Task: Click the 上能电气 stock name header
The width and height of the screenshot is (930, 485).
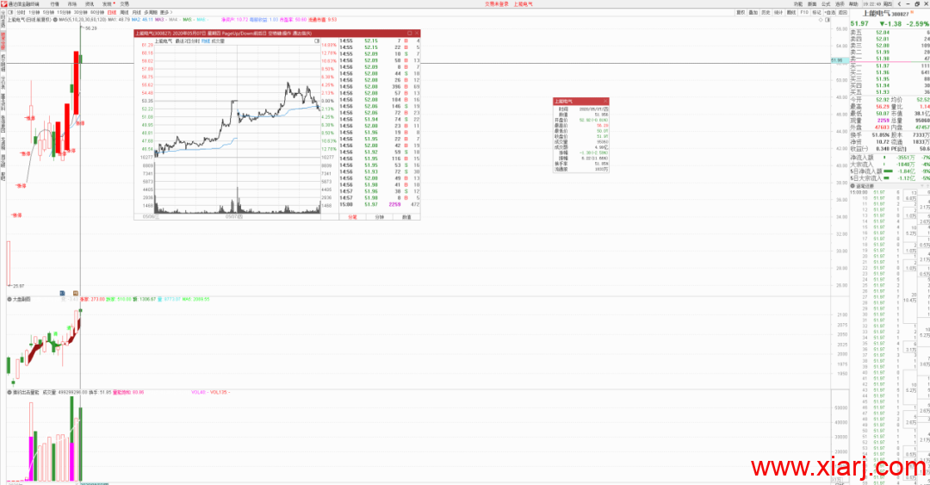Action: coord(877,13)
